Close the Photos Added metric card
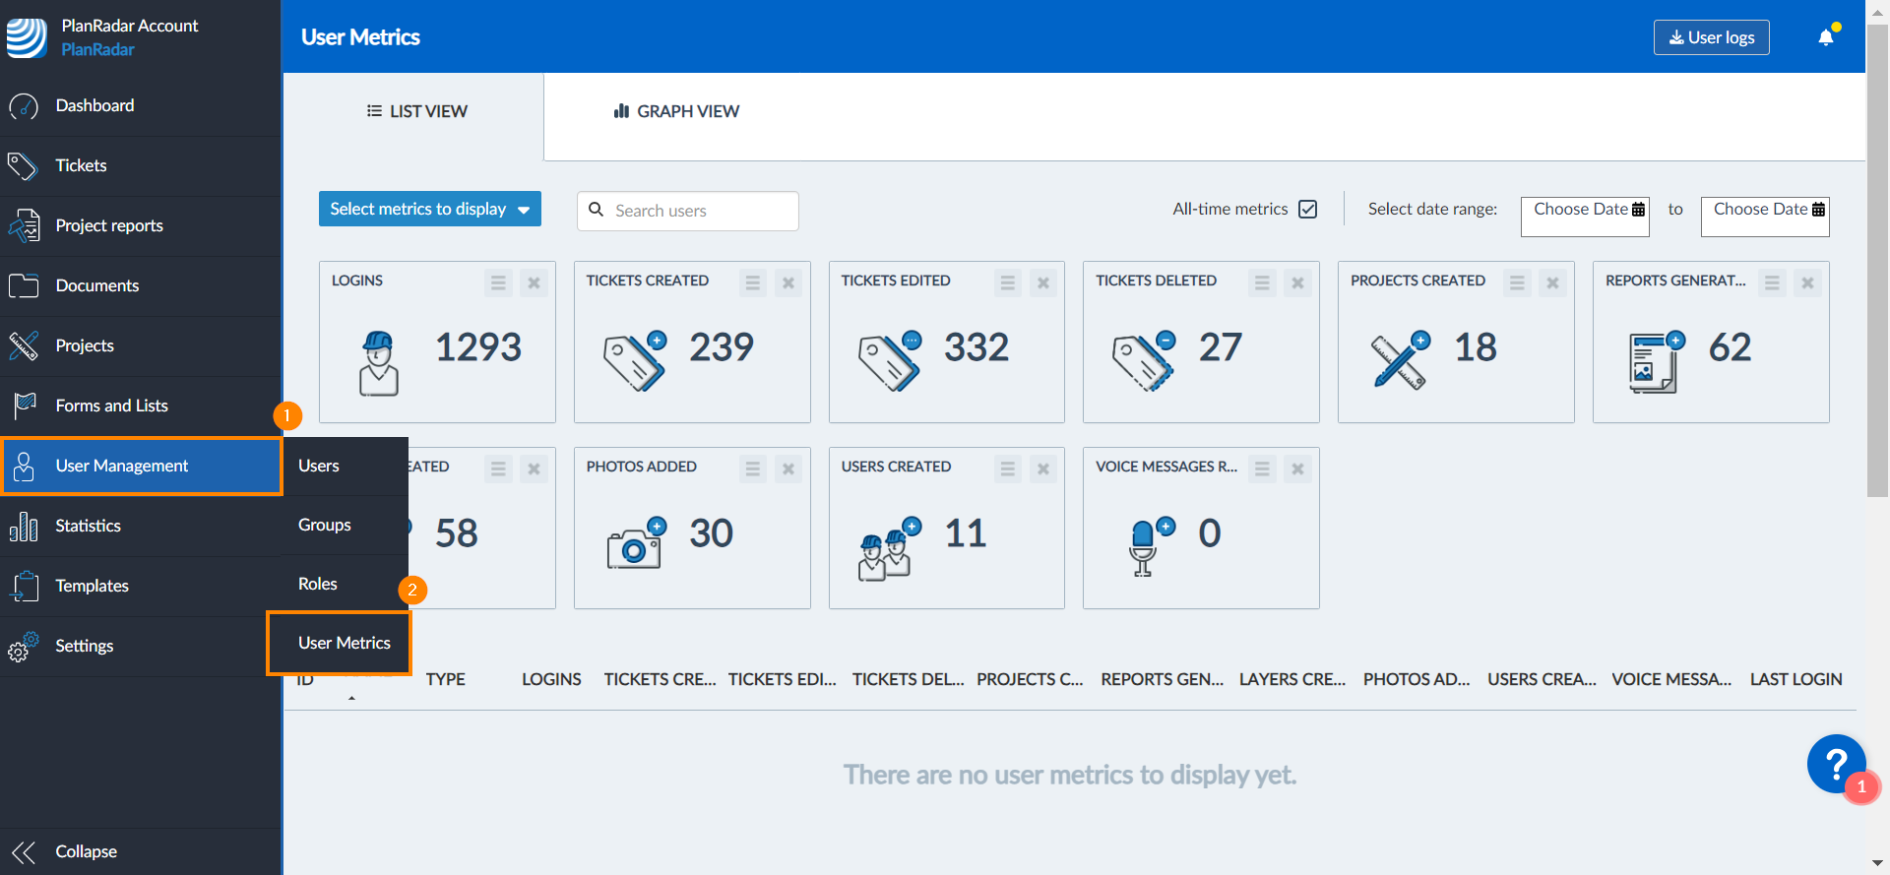1890x875 pixels. [788, 469]
